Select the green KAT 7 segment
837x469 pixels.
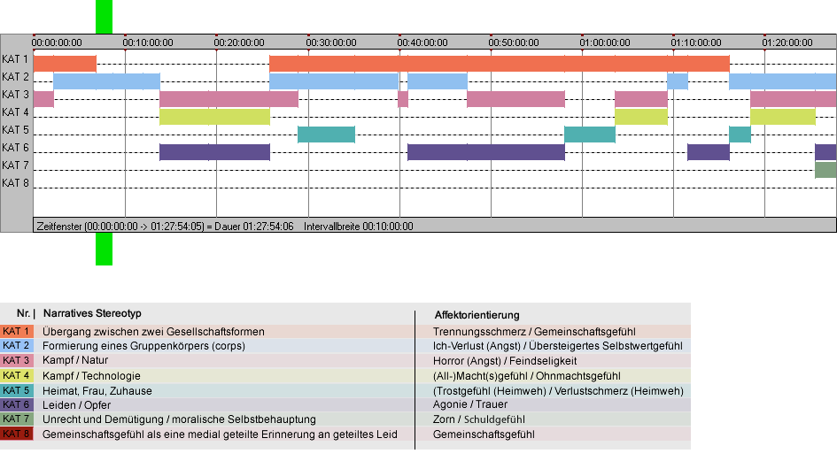[x=825, y=170]
